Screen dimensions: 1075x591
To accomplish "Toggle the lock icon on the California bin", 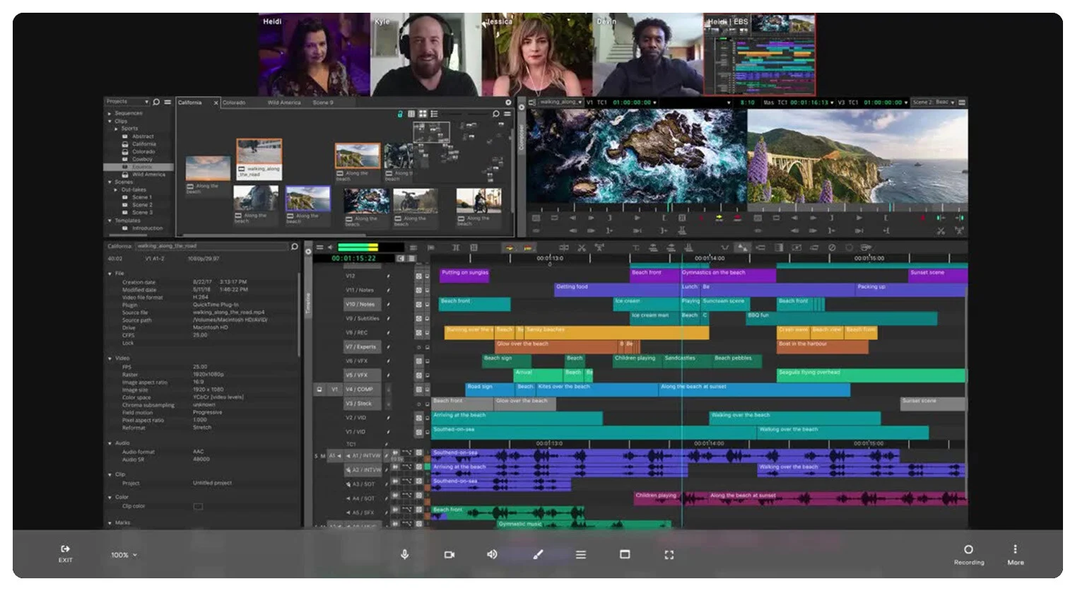I will point(399,114).
